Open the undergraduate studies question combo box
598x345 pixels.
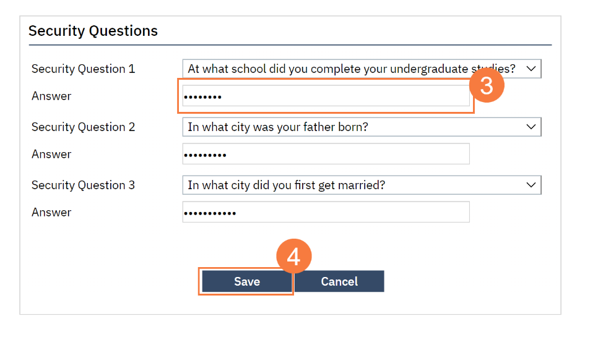point(351,69)
